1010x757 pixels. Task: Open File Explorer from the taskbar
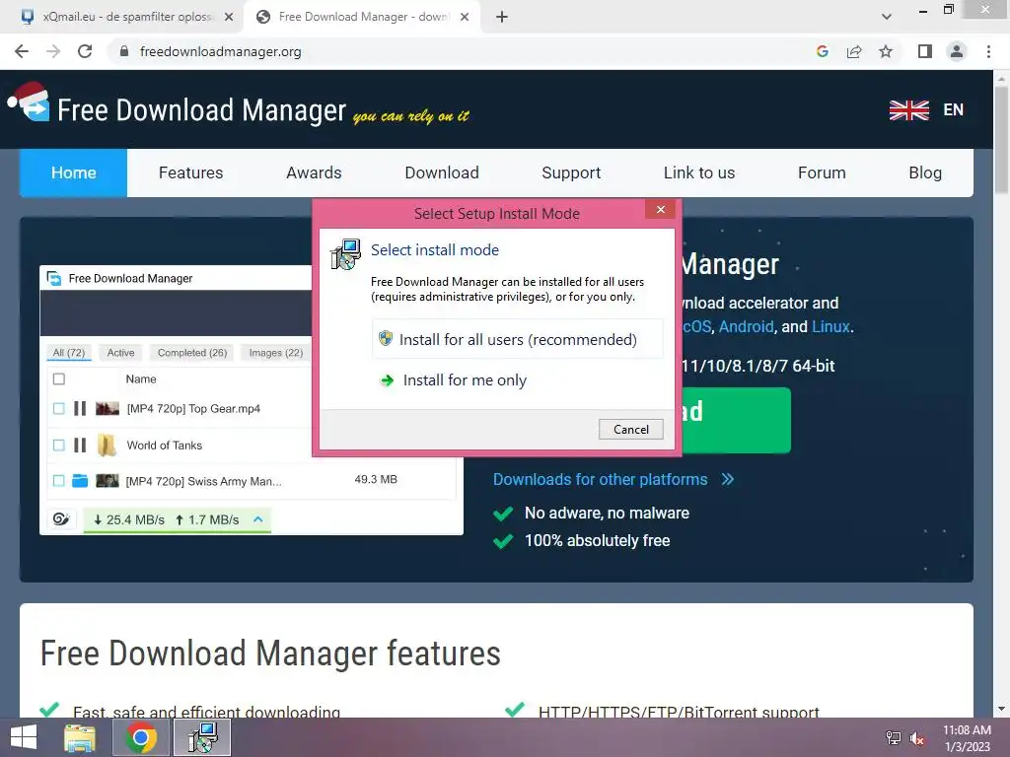[x=80, y=737]
